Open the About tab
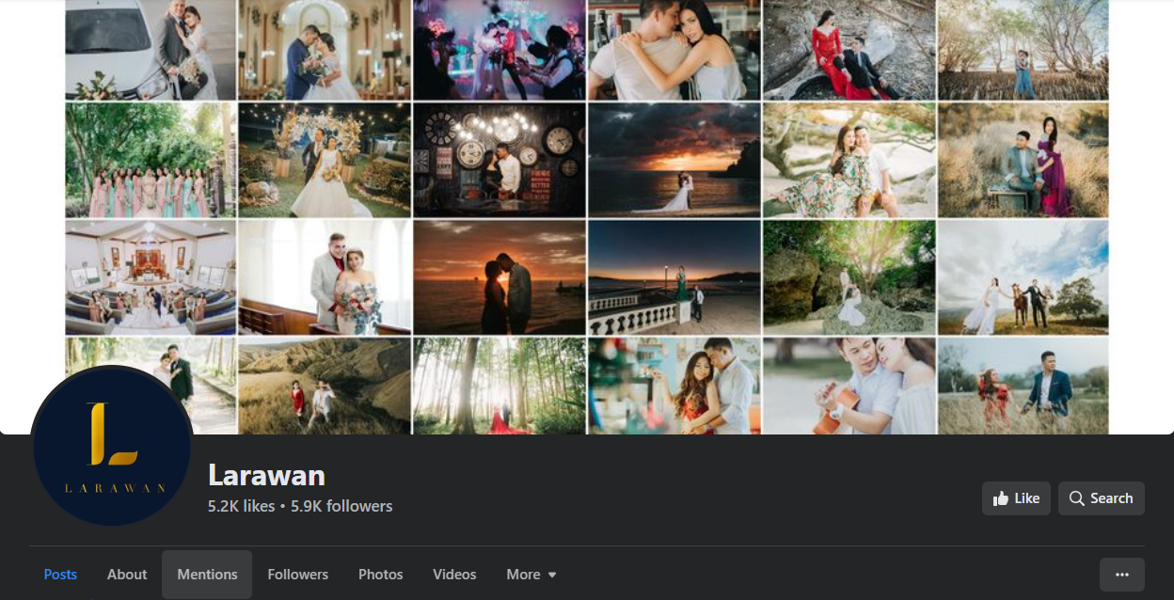This screenshot has width=1174, height=600. click(x=127, y=575)
